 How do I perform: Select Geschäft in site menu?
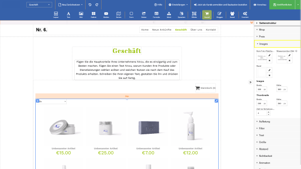tap(181, 30)
